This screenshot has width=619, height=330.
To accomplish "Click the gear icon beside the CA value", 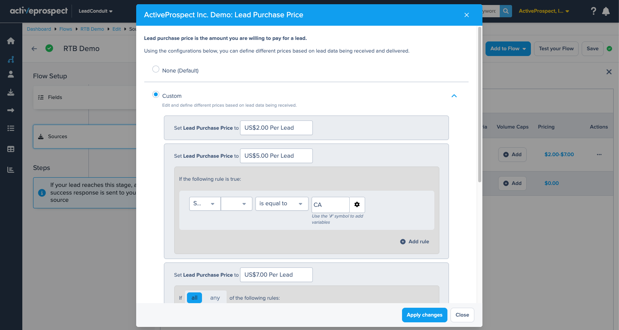I will coord(357,205).
